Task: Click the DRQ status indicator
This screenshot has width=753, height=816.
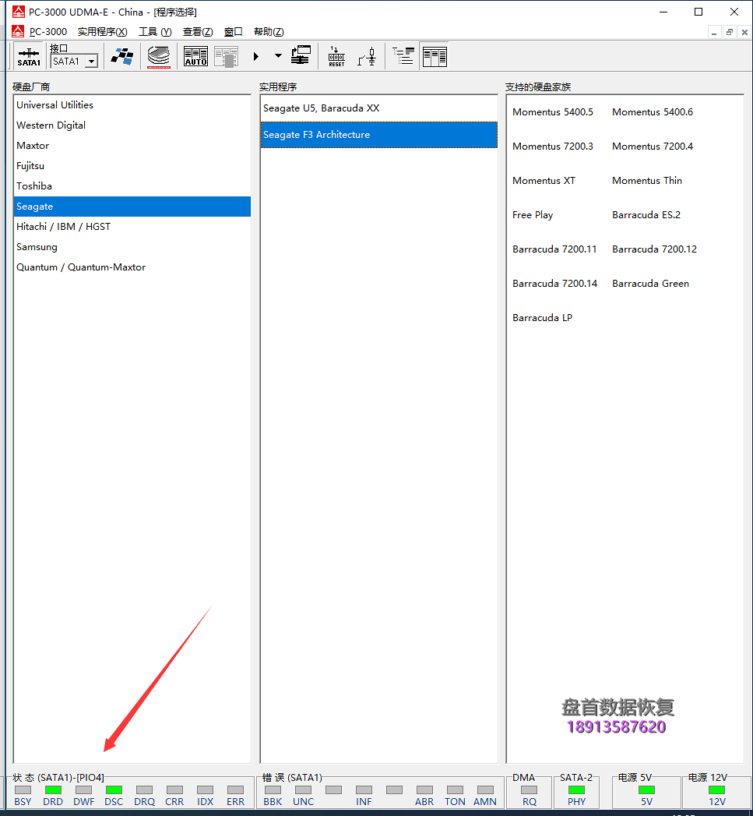Action: (145, 790)
